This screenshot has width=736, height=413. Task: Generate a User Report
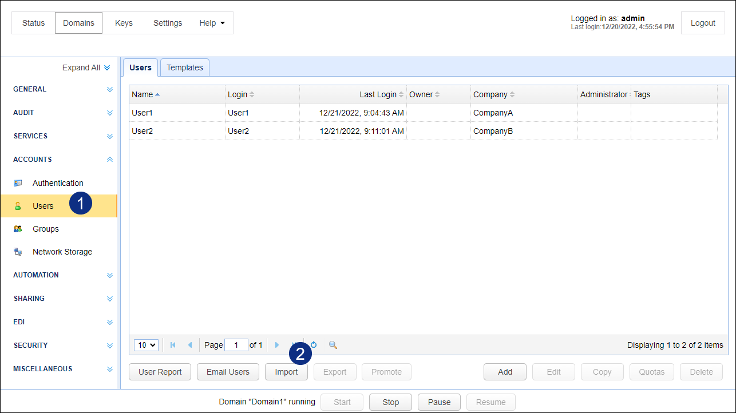pyautogui.click(x=160, y=372)
